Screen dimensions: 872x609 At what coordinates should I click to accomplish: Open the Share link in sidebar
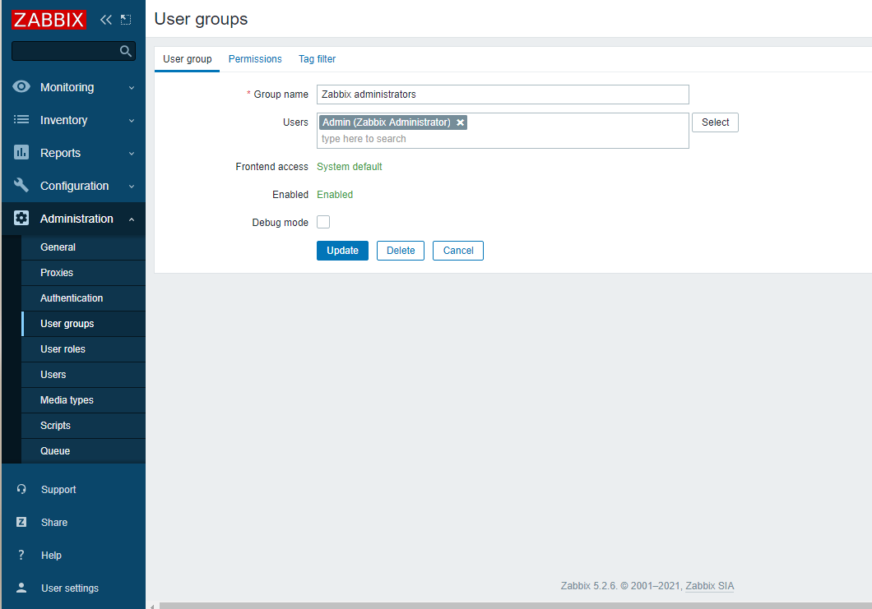coord(54,523)
